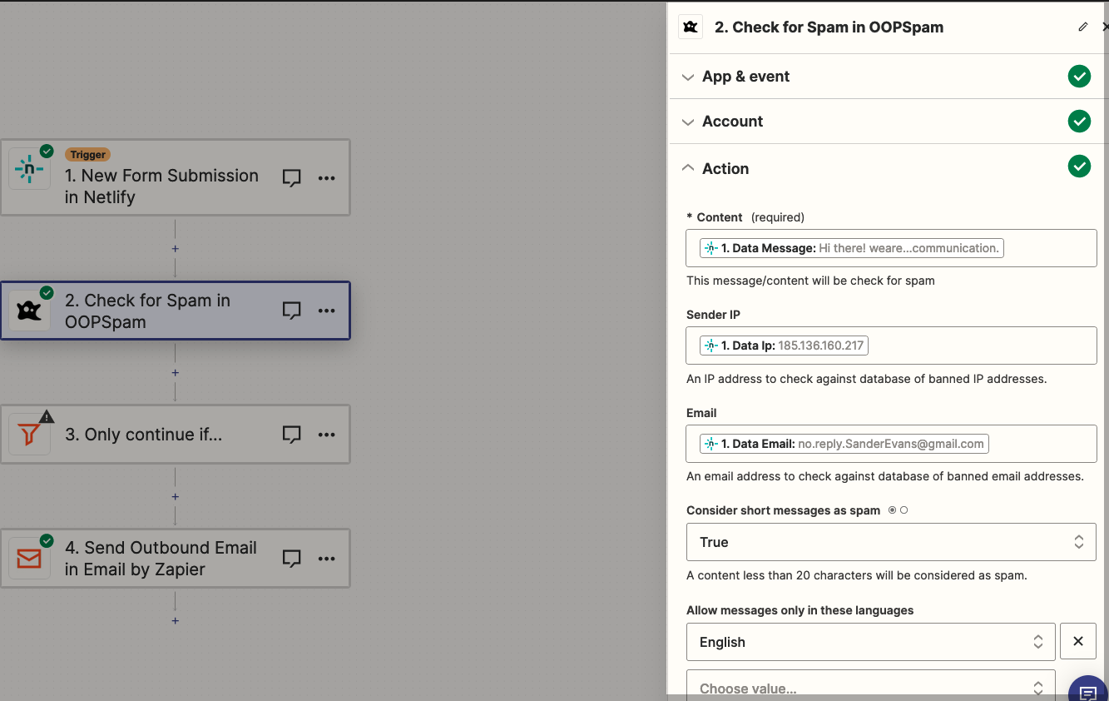Click text 'This message/content will be check for spam'
The image size is (1109, 701).
[810, 281]
